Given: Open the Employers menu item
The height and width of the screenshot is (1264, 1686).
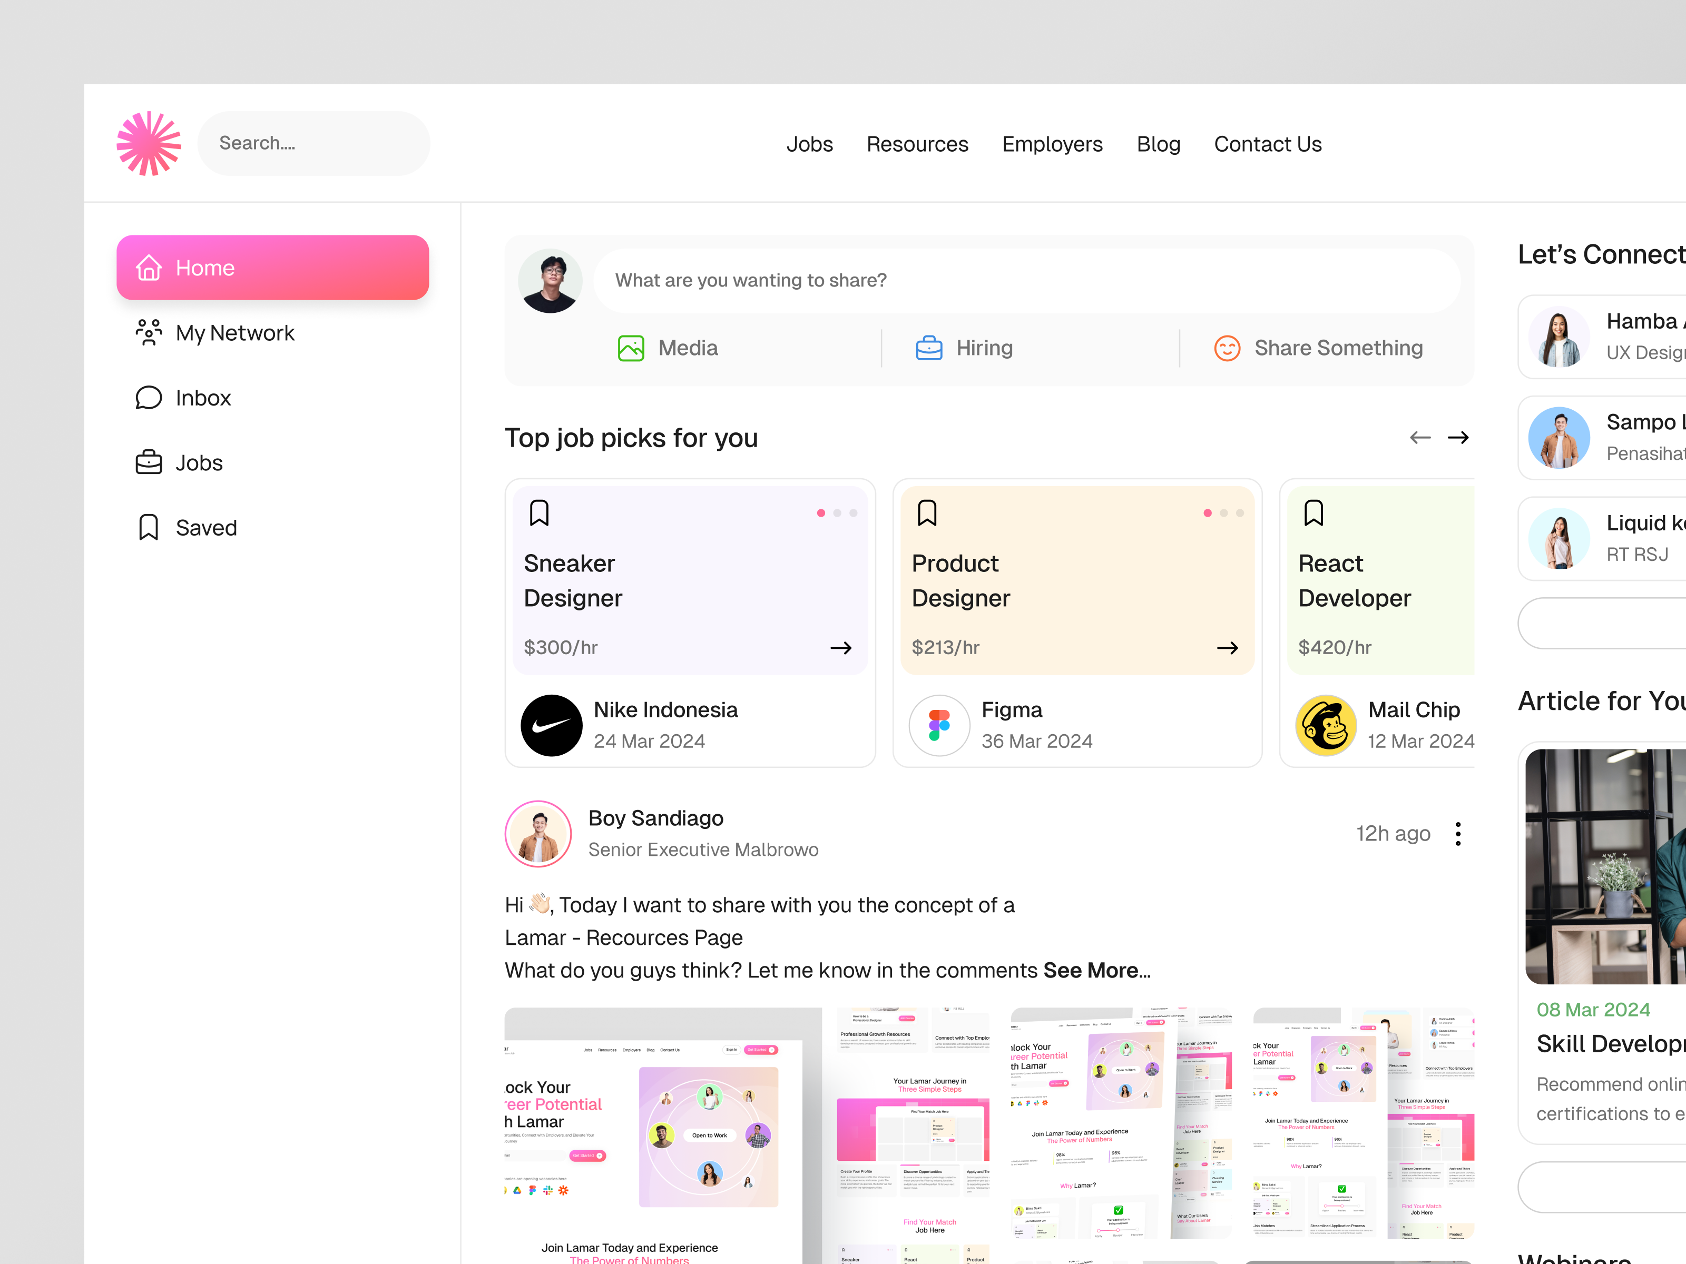Looking at the screenshot, I should coord(1053,143).
